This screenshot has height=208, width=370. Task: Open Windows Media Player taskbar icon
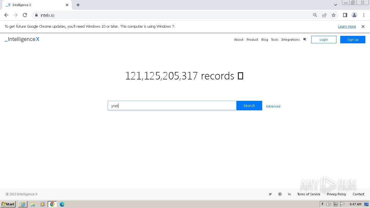click(42, 204)
